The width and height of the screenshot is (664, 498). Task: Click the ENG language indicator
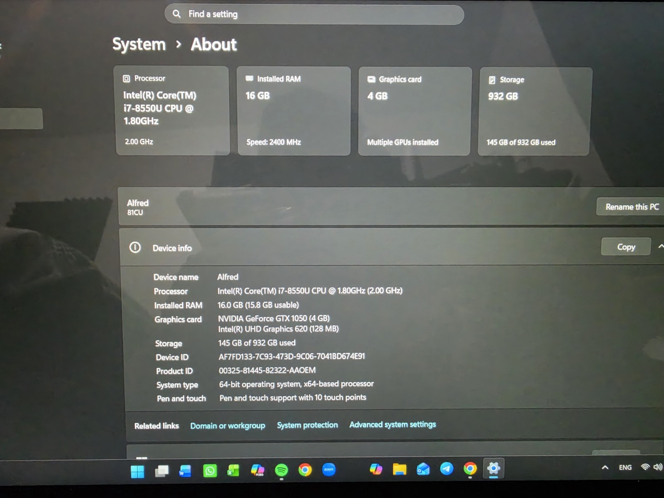625,467
